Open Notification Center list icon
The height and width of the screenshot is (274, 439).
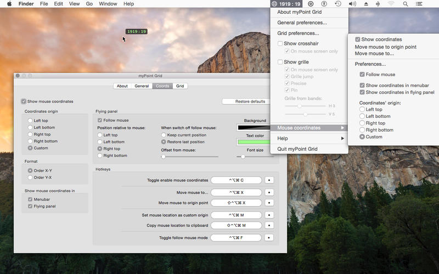point(420,4)
